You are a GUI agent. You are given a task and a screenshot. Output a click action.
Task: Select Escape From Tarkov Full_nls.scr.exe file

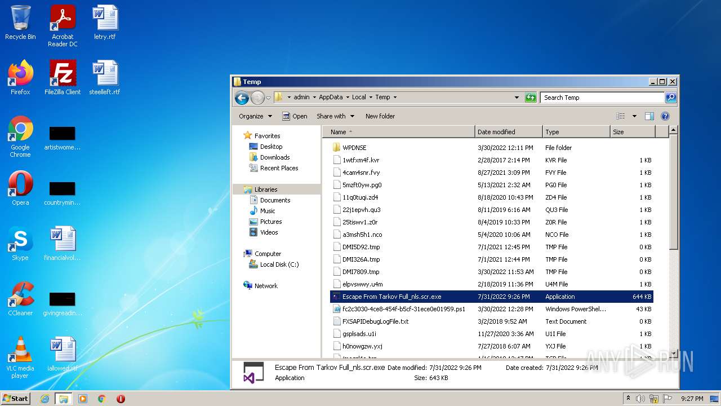[492, 297]
